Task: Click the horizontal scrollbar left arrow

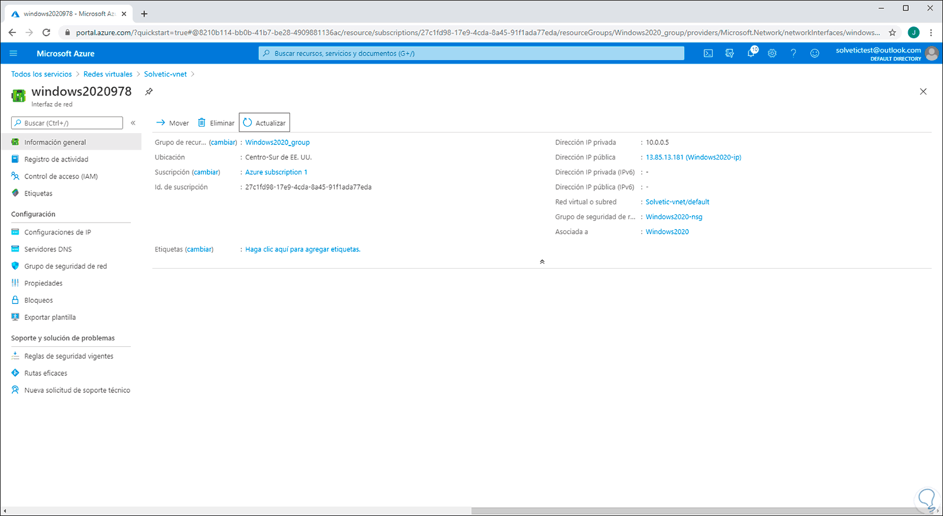Action: [5, 511]
